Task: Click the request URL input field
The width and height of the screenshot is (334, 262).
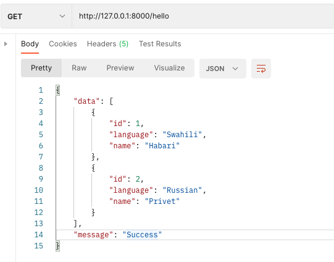Action: [203, 16]
